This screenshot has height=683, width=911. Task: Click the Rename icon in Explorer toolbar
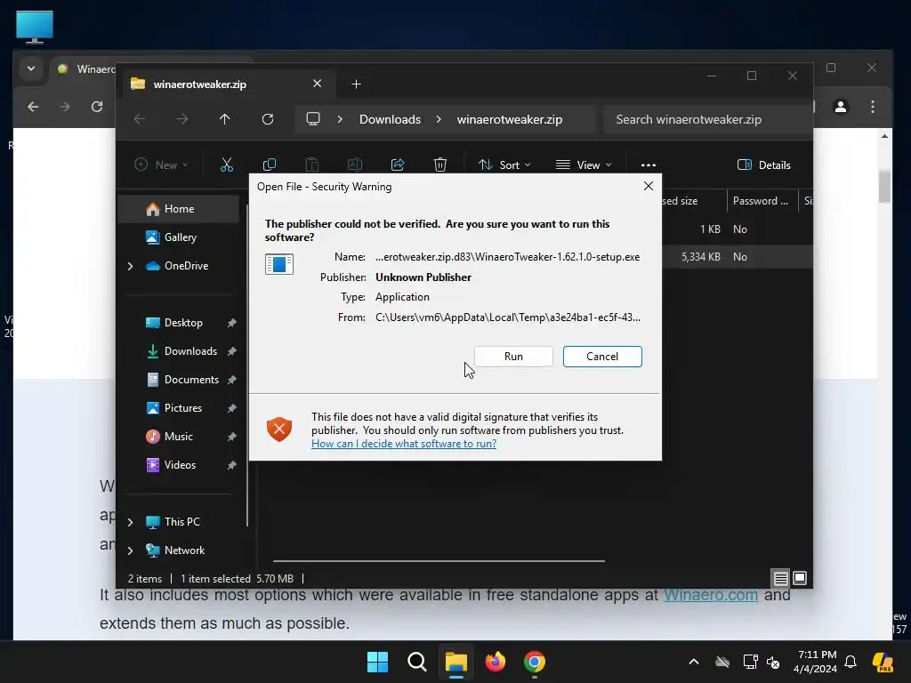pyautogui.click(x=354, y=165)
